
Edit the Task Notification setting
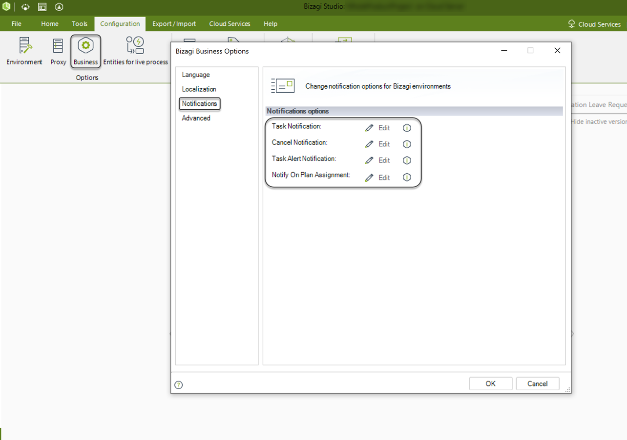384,128
